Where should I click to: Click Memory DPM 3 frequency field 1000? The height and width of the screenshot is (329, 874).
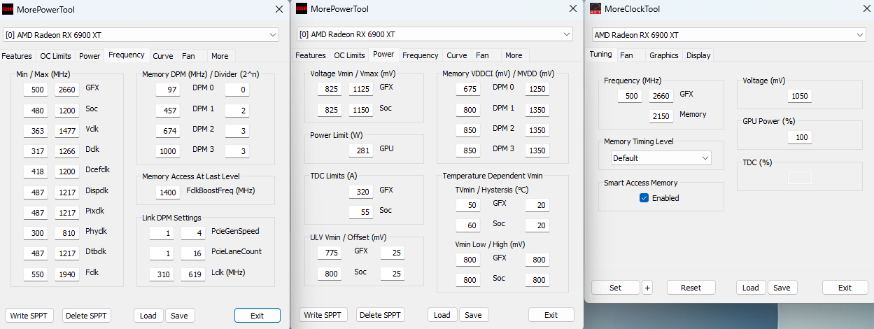tap(168, 151)
